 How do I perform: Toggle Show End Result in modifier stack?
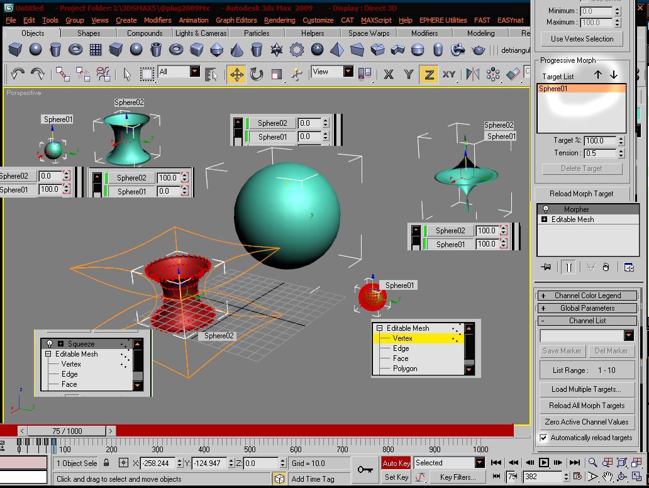coord(569,267)
